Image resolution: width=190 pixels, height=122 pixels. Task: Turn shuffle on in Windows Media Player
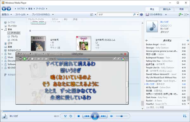(65, 116)
